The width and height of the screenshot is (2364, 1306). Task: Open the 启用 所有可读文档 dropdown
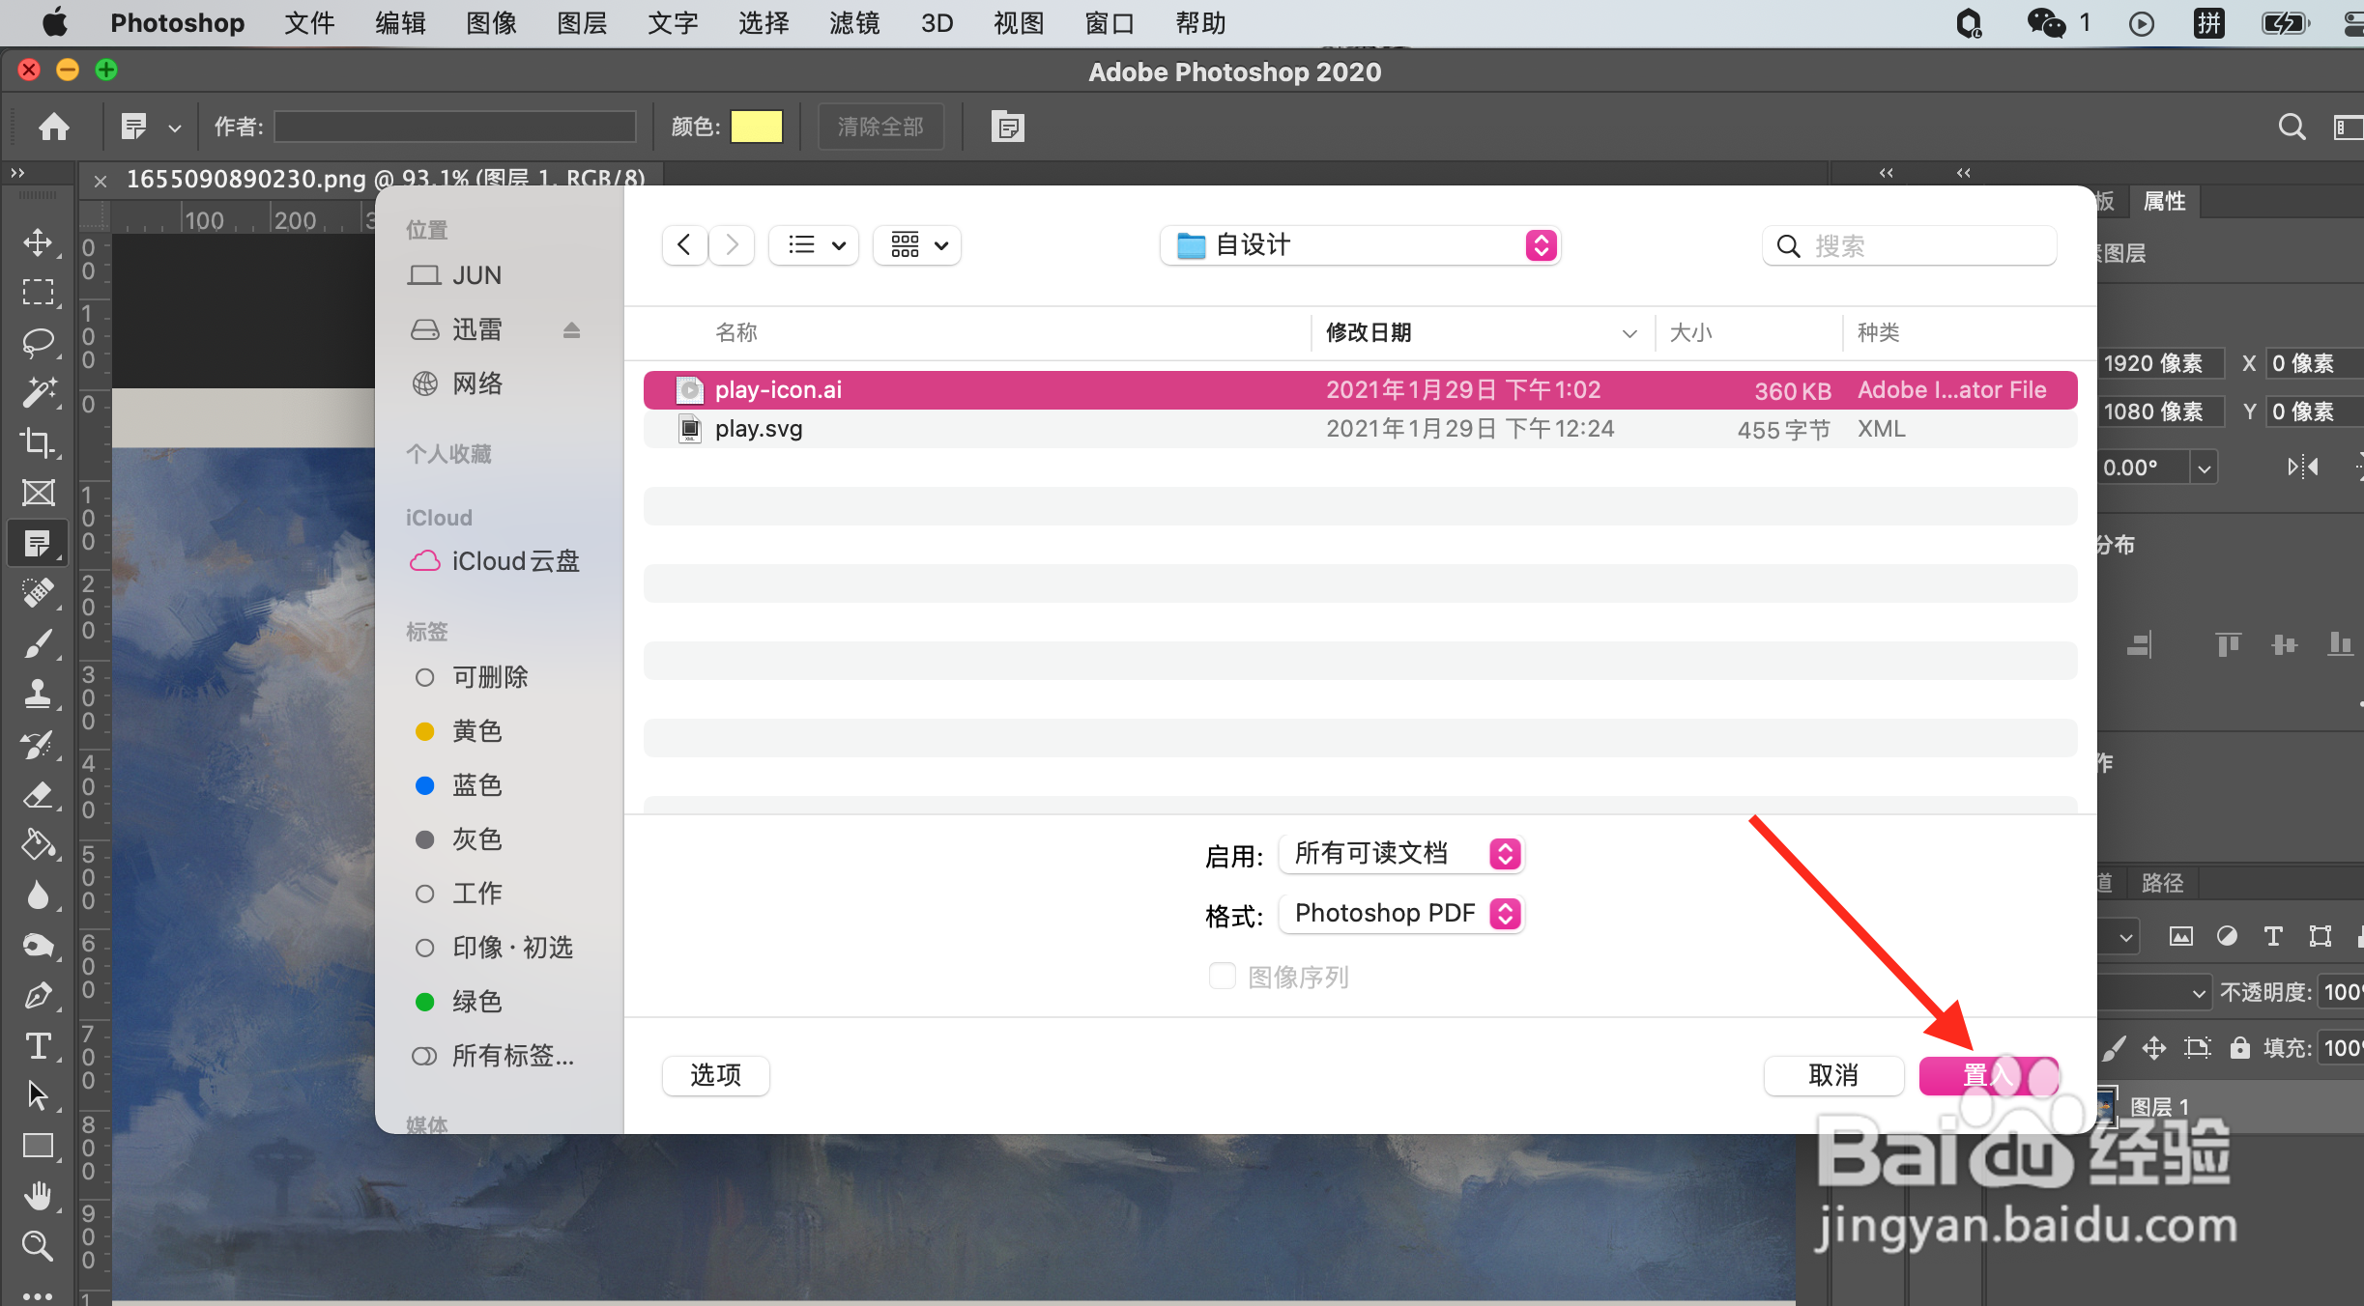[1400, 854]
